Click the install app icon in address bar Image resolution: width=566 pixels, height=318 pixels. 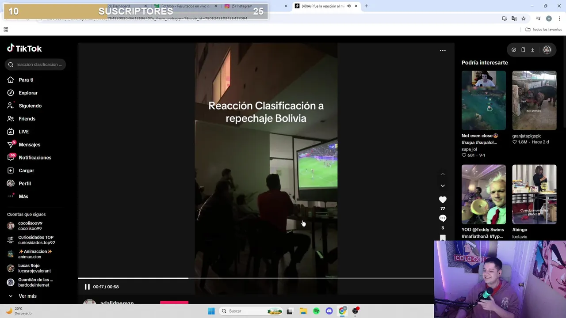coord(505,19)
